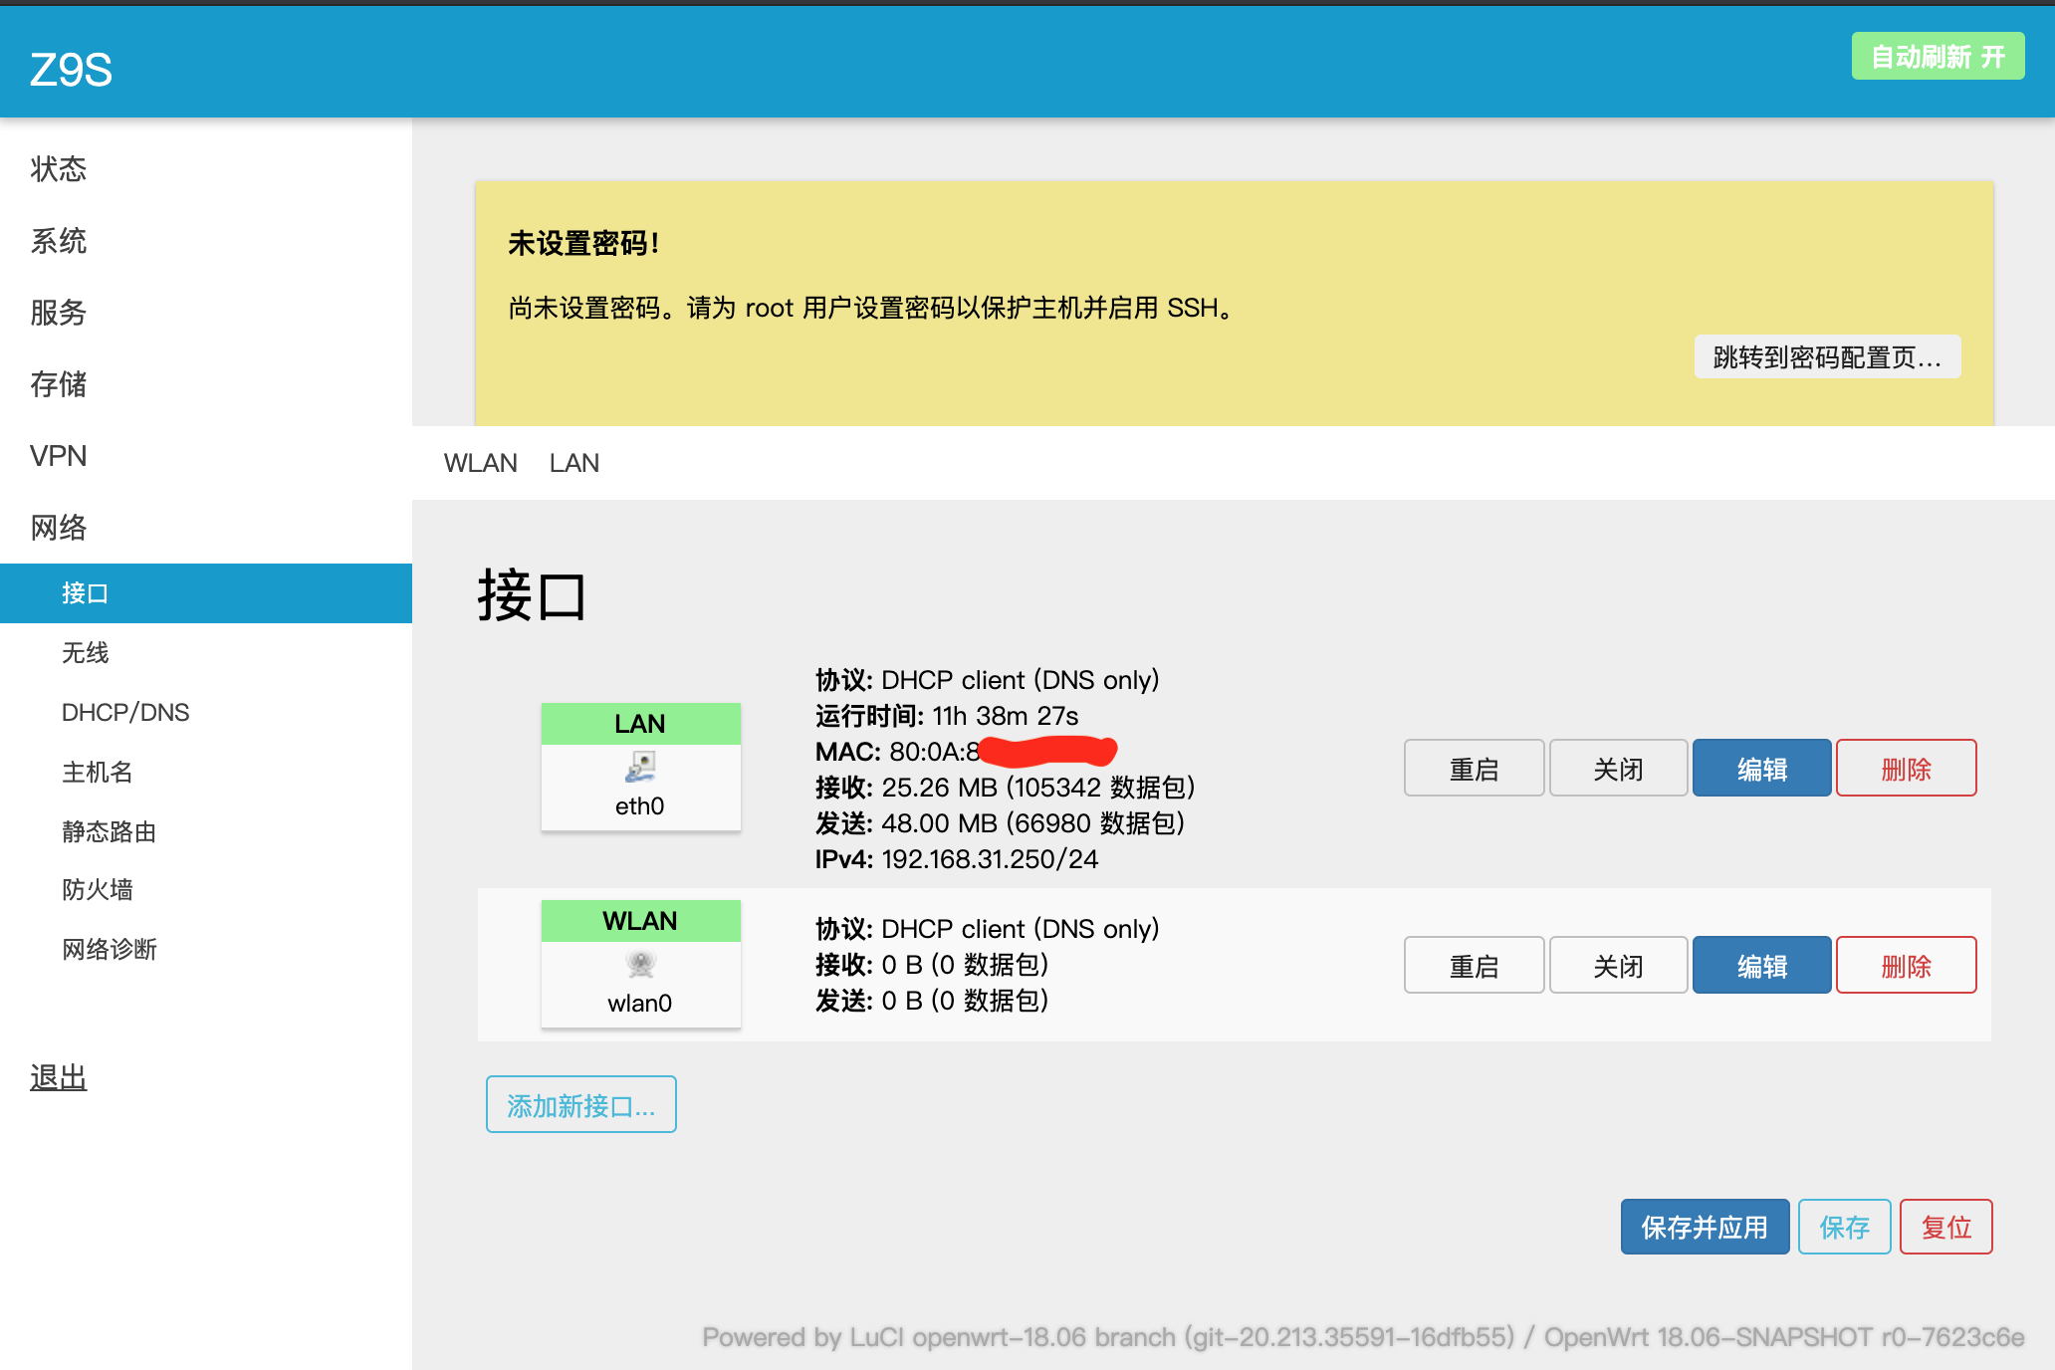The height and width of the screenshot is (1370, 2055).
Task: Select the 接口 submenu item
Action: pyautogui.click(x=206, y=593)
